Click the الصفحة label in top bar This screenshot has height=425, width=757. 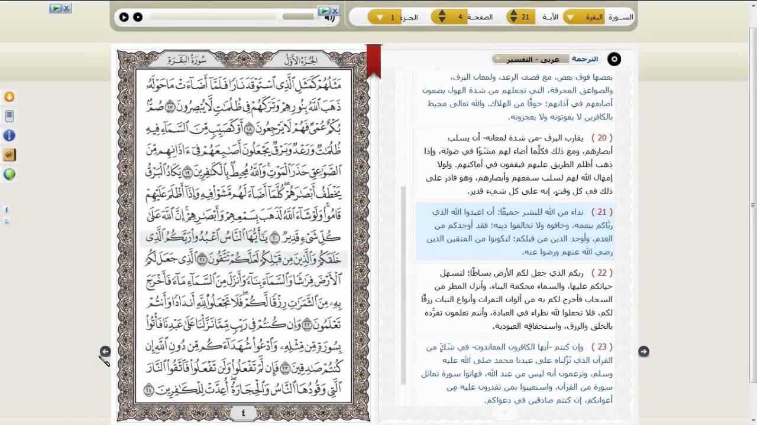481,17
